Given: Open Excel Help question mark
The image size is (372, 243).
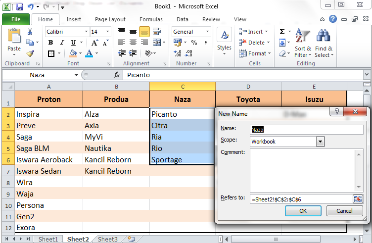Looking at the screenshot, I should point(333,19).
